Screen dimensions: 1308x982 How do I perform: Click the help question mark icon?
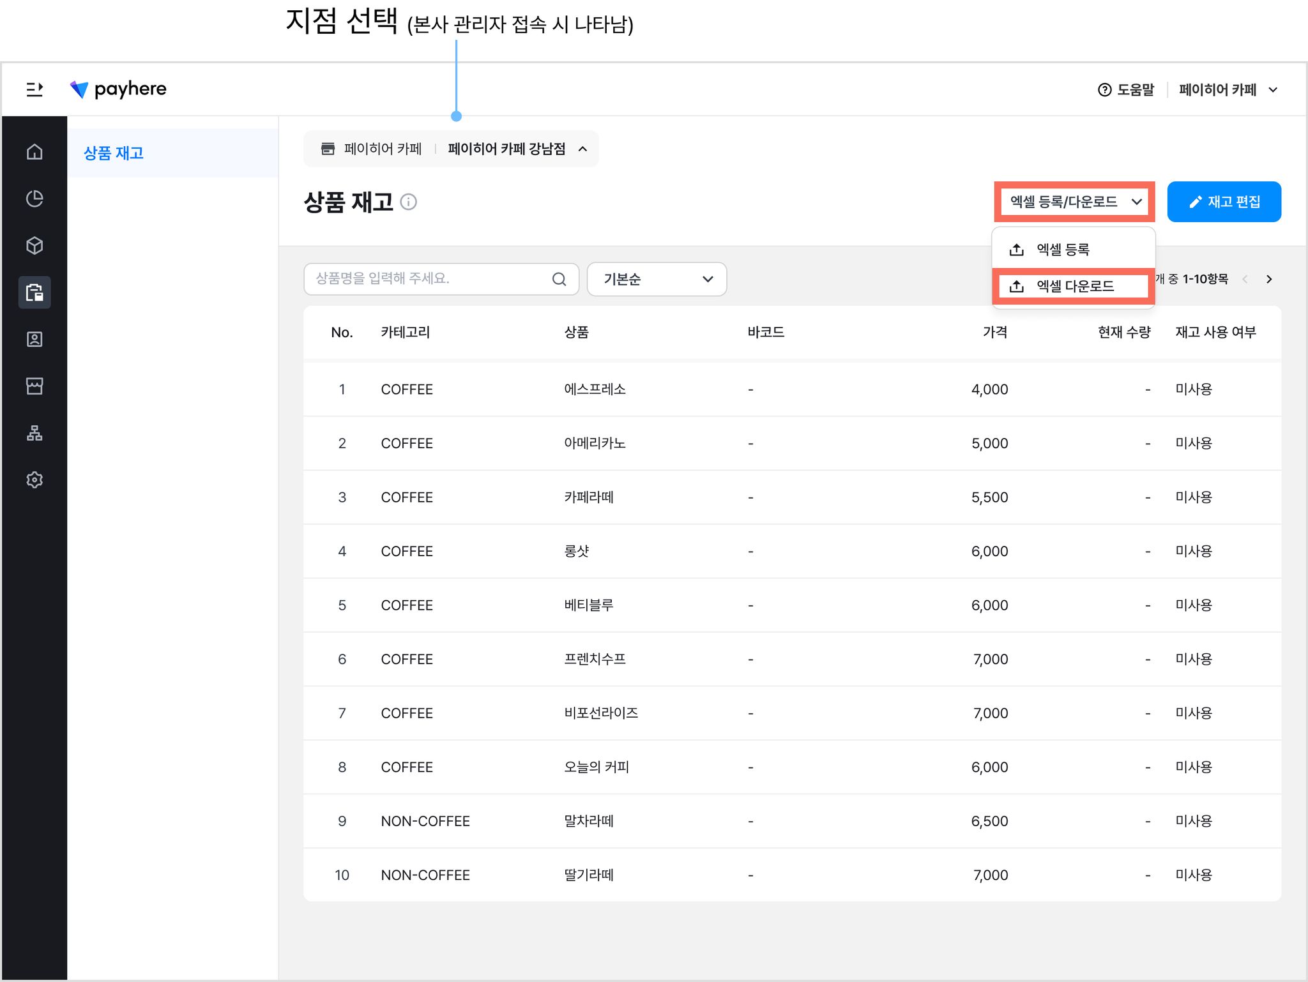click(x=1104, y=90)
